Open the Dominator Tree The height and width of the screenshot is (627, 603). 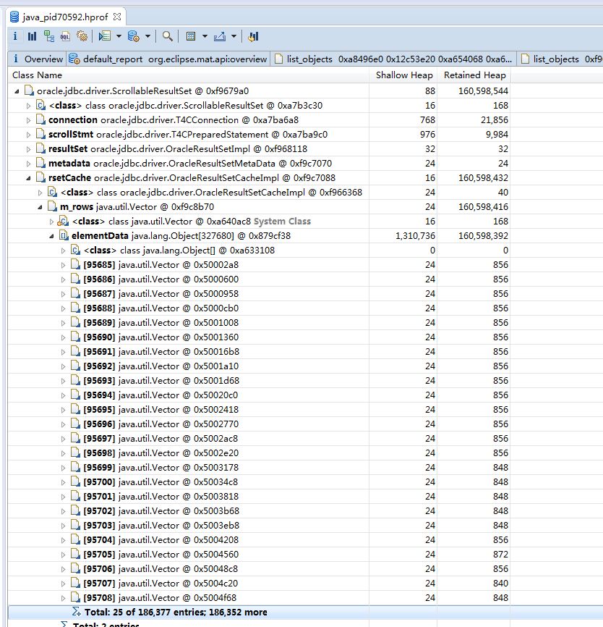(x=48, y=36)
